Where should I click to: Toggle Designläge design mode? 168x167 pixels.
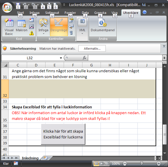[59, 27]
